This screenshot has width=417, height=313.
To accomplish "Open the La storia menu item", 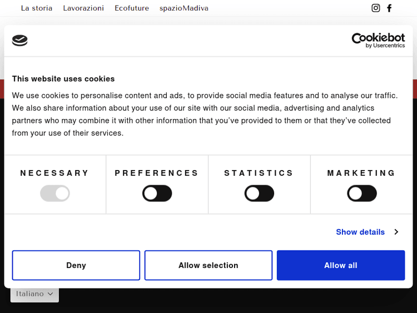I will point(37,8).
